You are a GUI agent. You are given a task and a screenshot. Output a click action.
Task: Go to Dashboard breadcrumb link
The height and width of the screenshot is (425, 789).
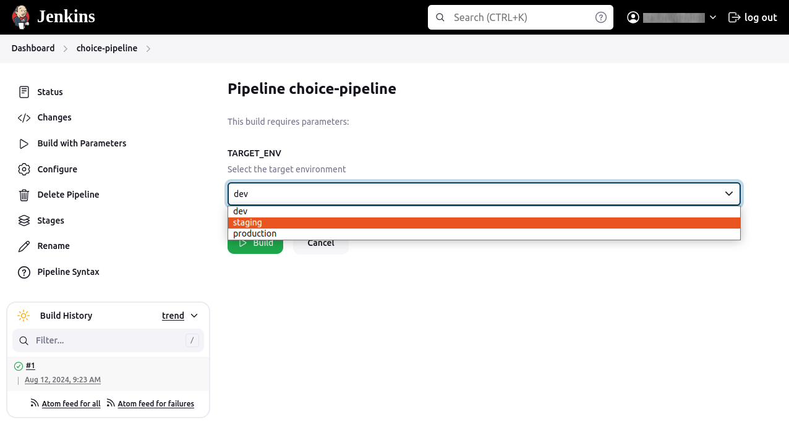(33, 48)
